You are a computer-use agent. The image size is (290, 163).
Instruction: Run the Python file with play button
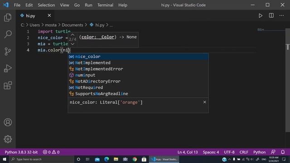pos(261,15)
